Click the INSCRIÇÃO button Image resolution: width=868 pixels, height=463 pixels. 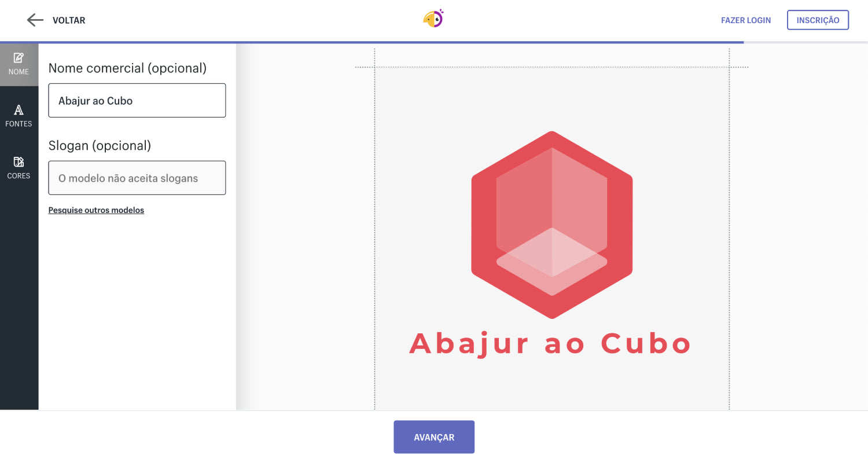[x=818, y=20]
